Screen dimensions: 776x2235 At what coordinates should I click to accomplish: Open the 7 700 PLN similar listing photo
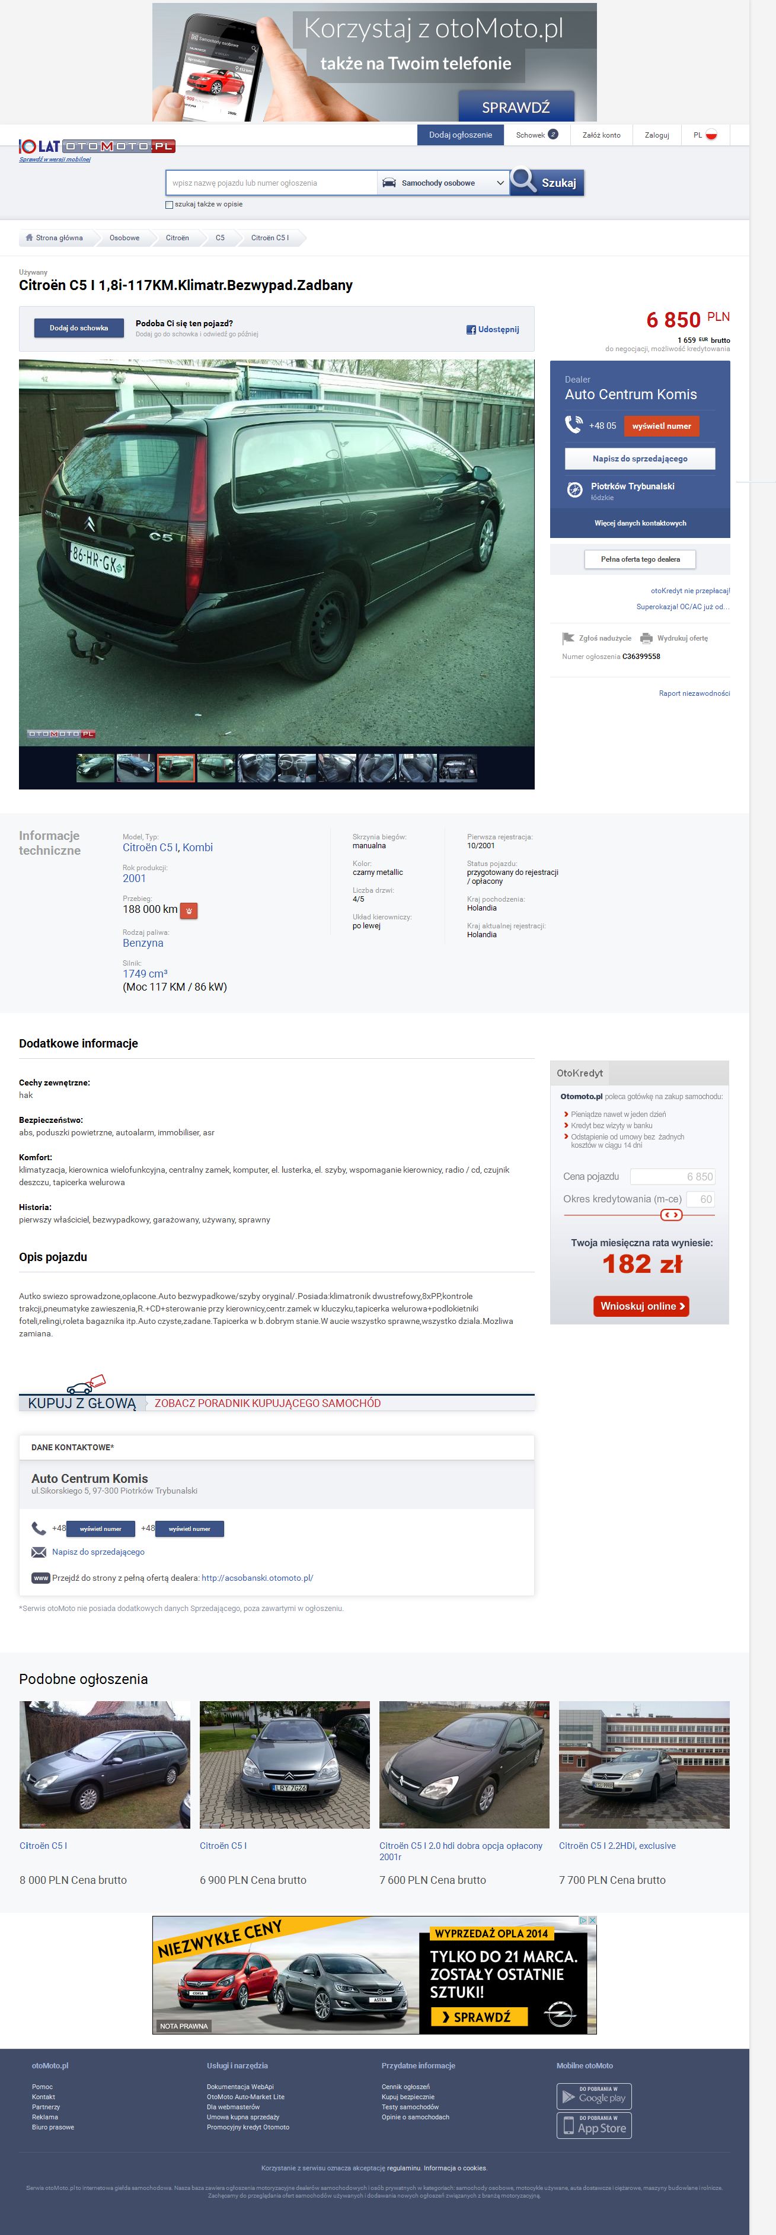[644, 1765]
